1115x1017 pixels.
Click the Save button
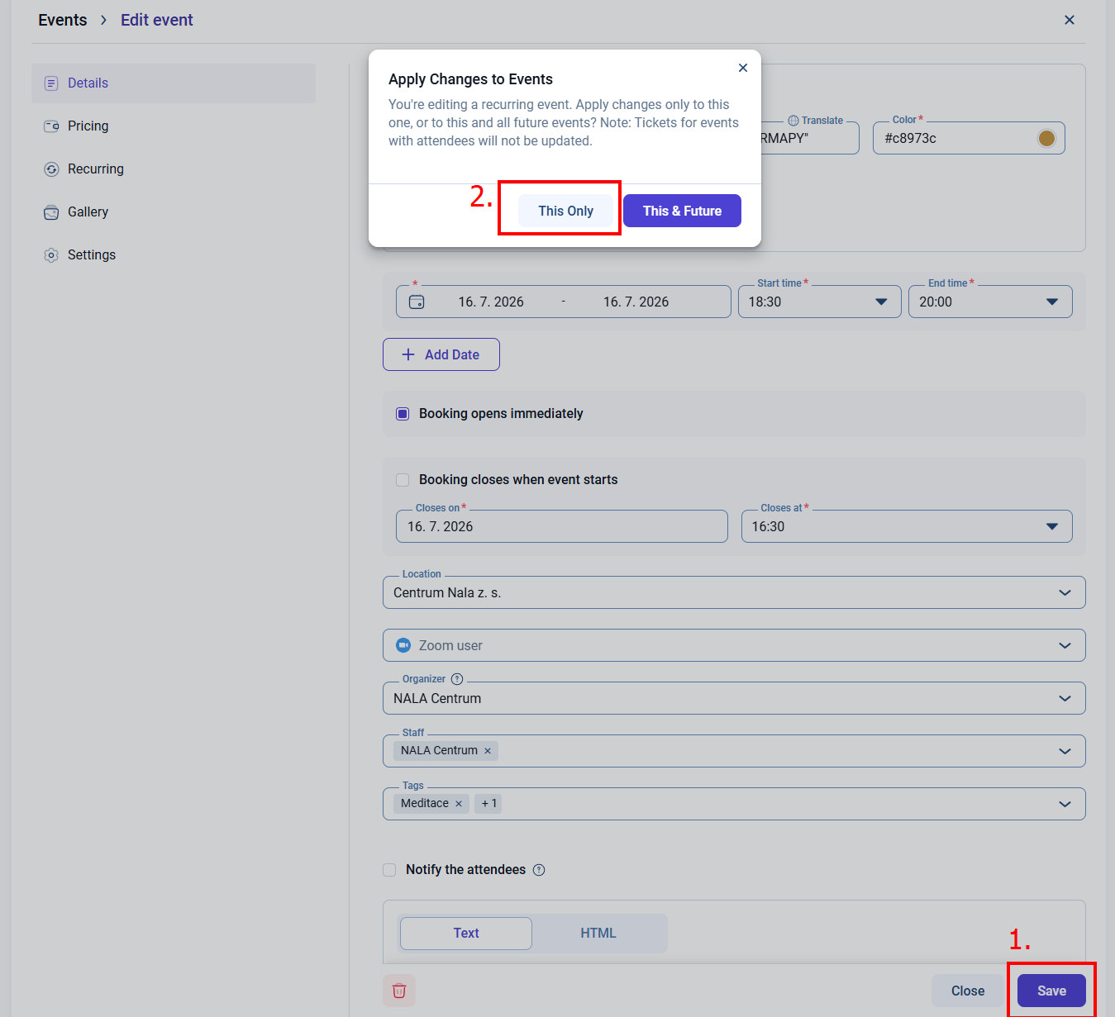click(x=1051, y=991)
